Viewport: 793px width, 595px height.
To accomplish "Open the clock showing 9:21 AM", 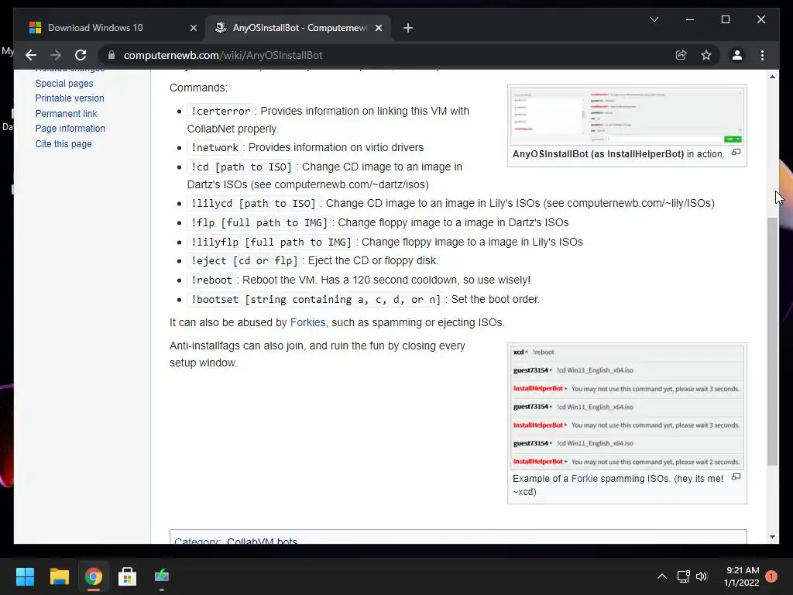I will pos(742,576).
